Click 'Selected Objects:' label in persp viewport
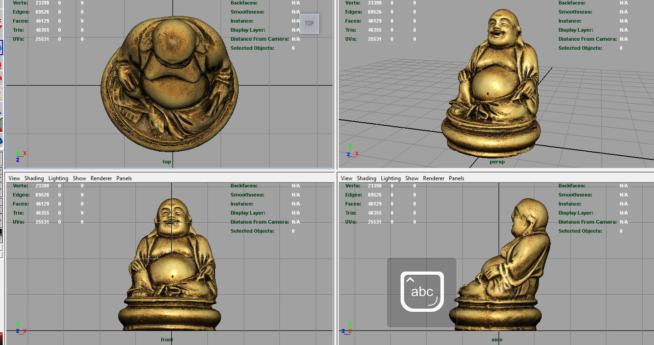This screenshot has height=345, width=654. tap(580, 48)
